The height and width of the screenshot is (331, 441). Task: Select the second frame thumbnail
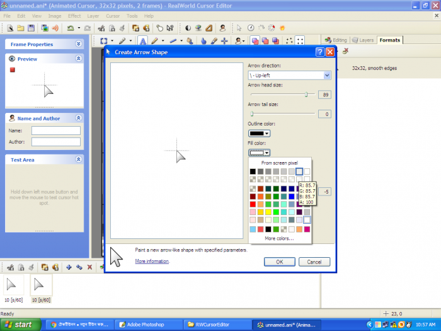click(x=41, y=285)
